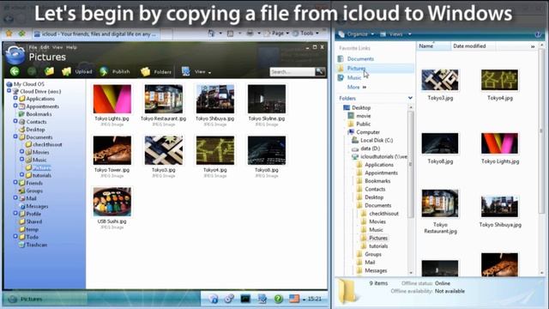Viewport: 549px width, 309px height.
Task: Open the View dropdown in iCloud toolbar
Action: [x=196, y=71]
